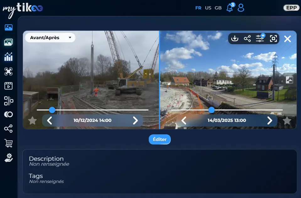Open the user profile icon

click(x=241, y=8)
